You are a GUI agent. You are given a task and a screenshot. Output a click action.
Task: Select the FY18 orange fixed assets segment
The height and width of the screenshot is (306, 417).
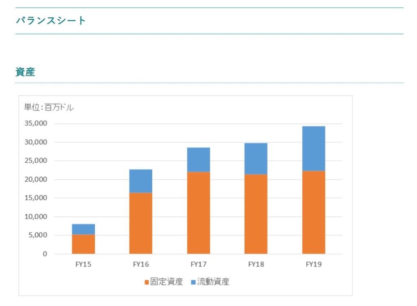tap(256, 214)
